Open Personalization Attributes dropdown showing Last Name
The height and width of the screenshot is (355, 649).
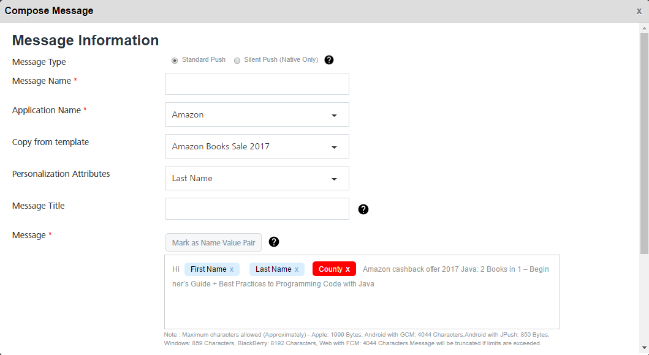pyautogui.click(x=257, y=178)
